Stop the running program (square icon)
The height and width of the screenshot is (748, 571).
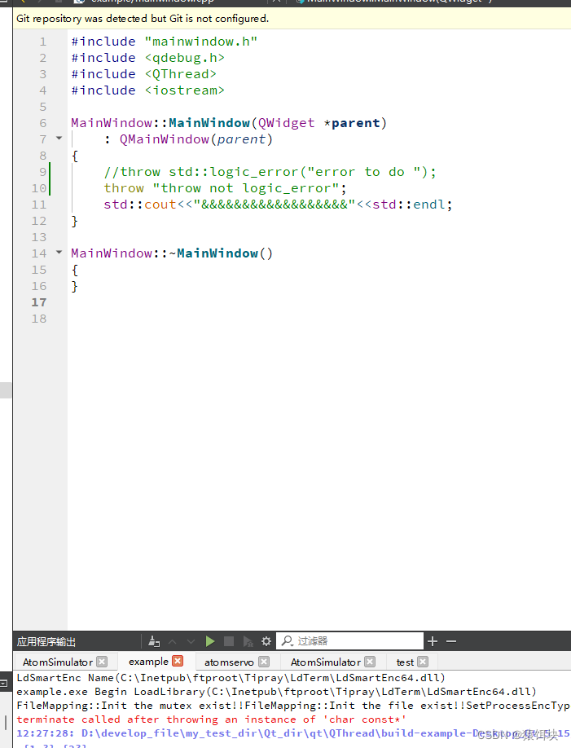pyautogui.click(x=229, y=641)
